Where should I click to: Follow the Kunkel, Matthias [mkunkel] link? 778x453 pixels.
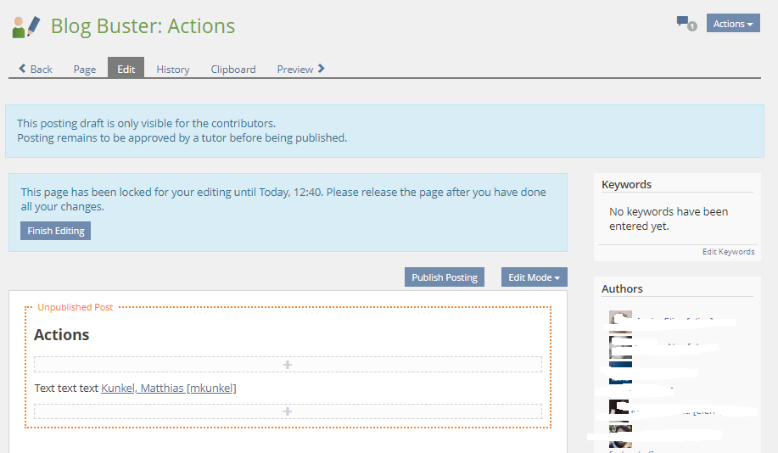pyautogui.click(x=169, y=388)
